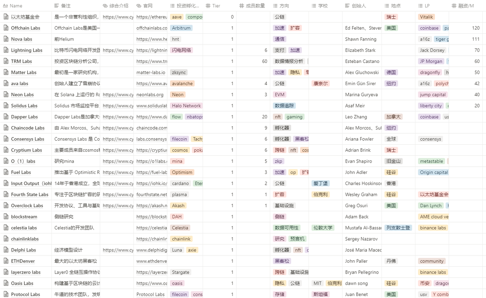Click the page icon of Solidus Labs row
Viewport: 486px width, 298px height.
(x=6, y=105)
